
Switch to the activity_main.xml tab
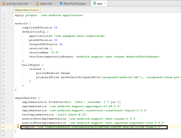click(17, 3)
